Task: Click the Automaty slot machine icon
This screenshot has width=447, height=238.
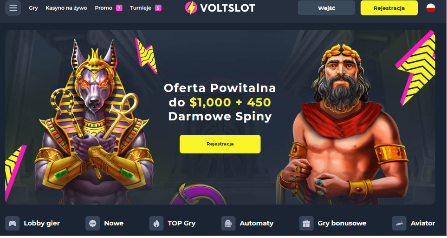Action: pyautogui.click(x=228, y=223)
